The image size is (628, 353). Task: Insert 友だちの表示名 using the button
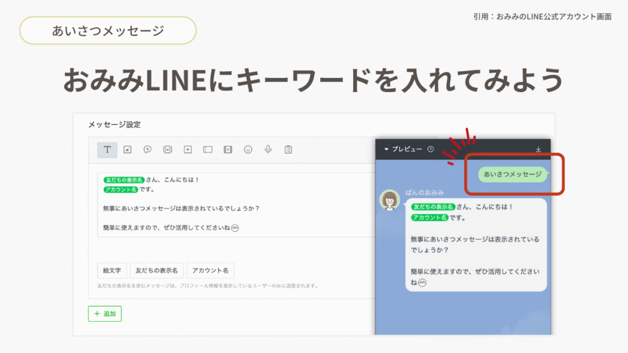coord(156,270)
